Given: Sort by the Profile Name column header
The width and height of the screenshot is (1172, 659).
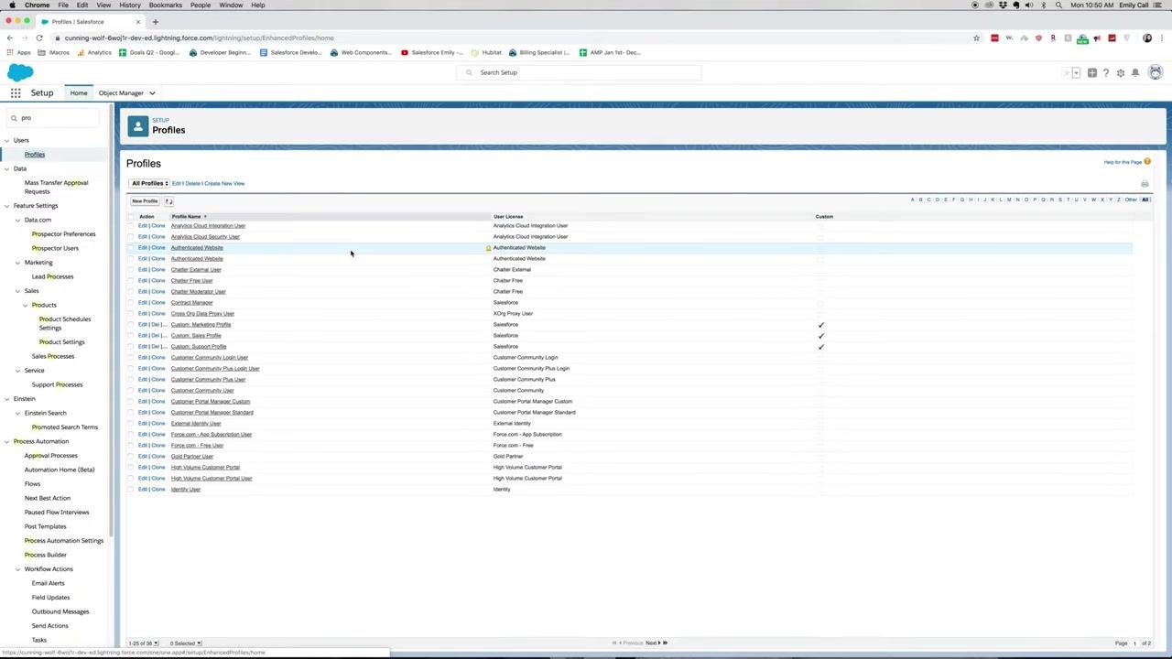Looking at the screenshot, I should pyautogui.click(x=189, y=217).
